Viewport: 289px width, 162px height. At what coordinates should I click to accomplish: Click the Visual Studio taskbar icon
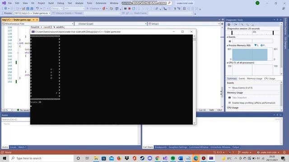(165, 158)
